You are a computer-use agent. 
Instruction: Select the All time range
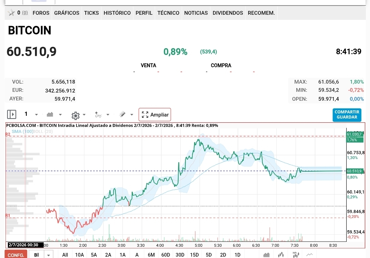65,255
